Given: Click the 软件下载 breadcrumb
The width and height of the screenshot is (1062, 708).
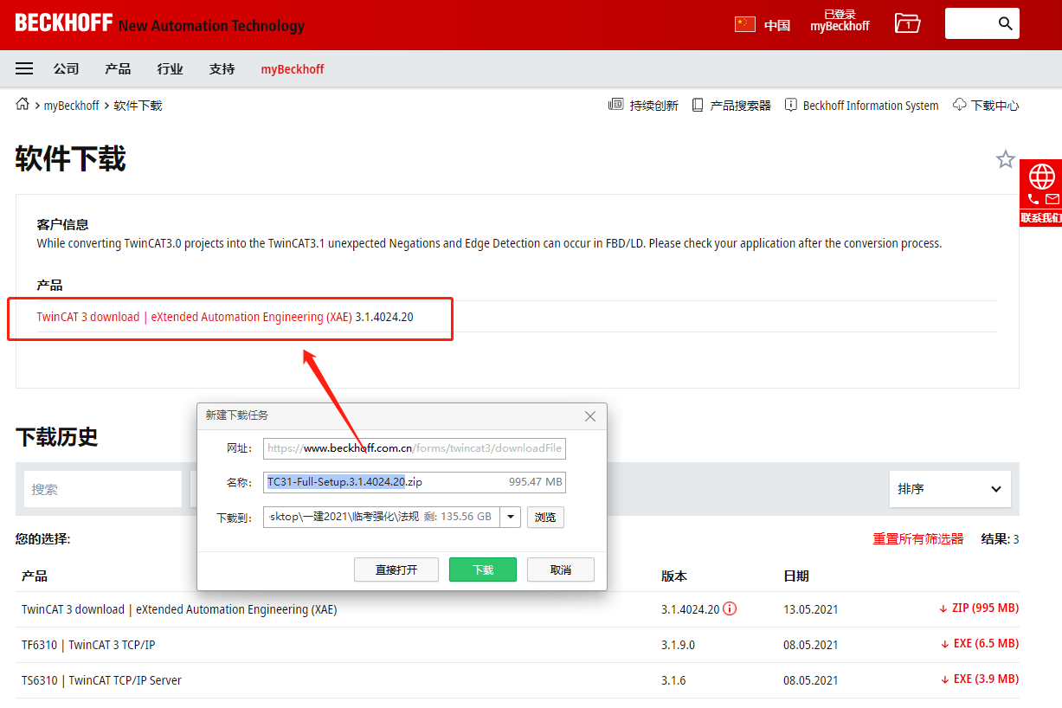Looking at the screenshot, I should click(x=138, y=106).
